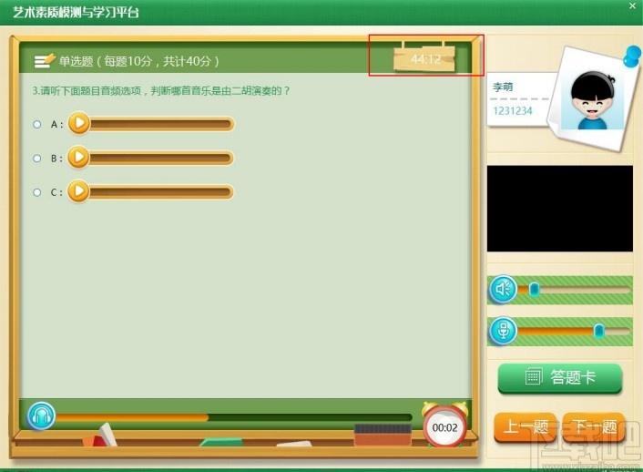This screenshot has height=472, width=643.
Task: Click the blue pushpin icon
Action: coord(632,56)
